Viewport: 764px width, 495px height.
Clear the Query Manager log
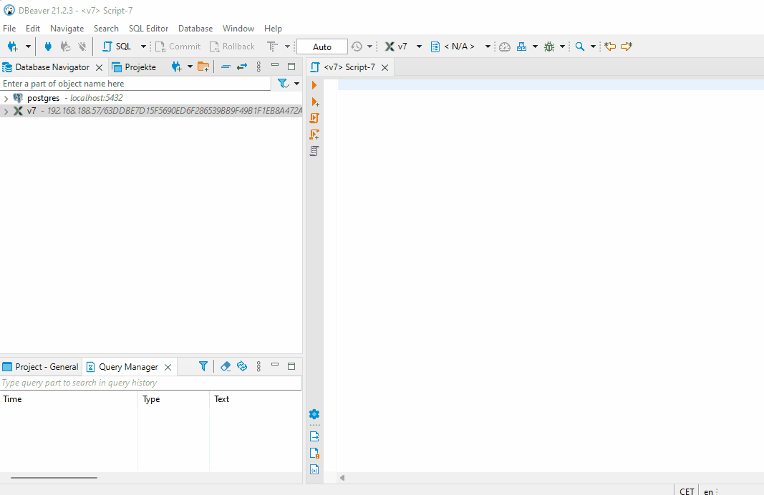(x=226, y=366)
